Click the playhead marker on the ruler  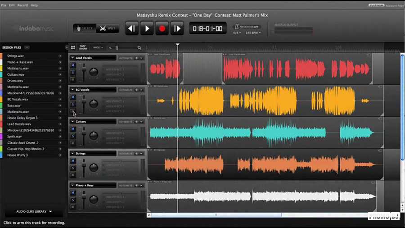[x=177, y=45]
